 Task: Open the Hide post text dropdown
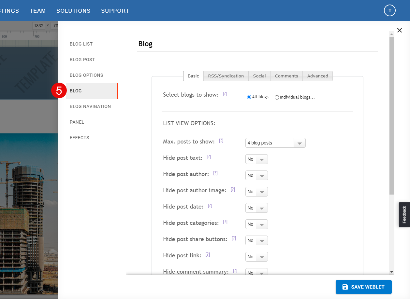click(256, 159)
